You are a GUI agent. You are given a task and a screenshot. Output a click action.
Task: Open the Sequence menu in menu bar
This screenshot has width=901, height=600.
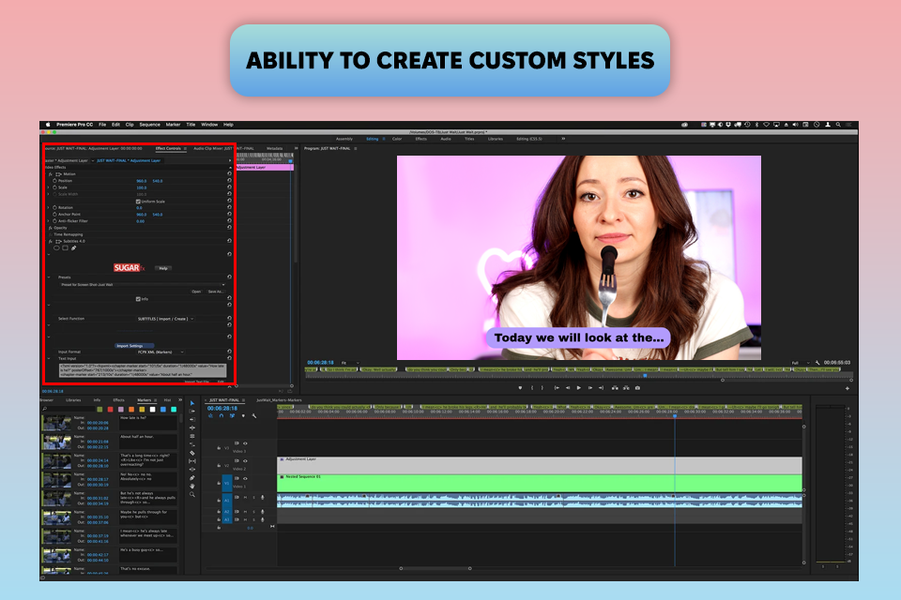tap(150, 125)
